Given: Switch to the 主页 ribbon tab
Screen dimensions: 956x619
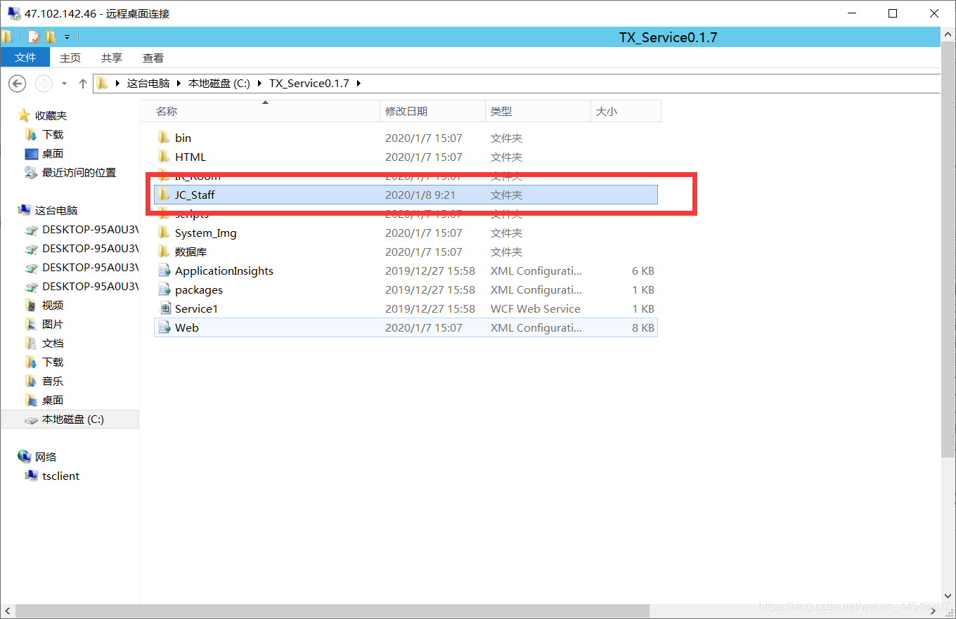Looking at the screenshot, I should click(70, 58).
